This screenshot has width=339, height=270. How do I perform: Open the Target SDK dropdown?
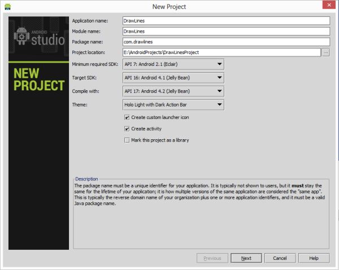(173, 78)
